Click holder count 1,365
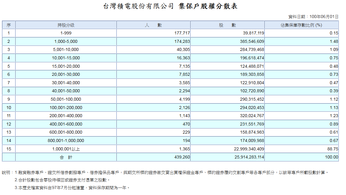 [x=185, y=149]
